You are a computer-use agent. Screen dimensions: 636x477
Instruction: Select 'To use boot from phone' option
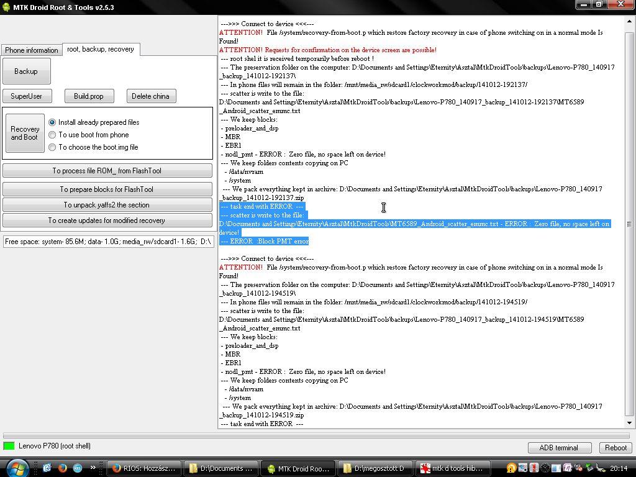(88, 135)
